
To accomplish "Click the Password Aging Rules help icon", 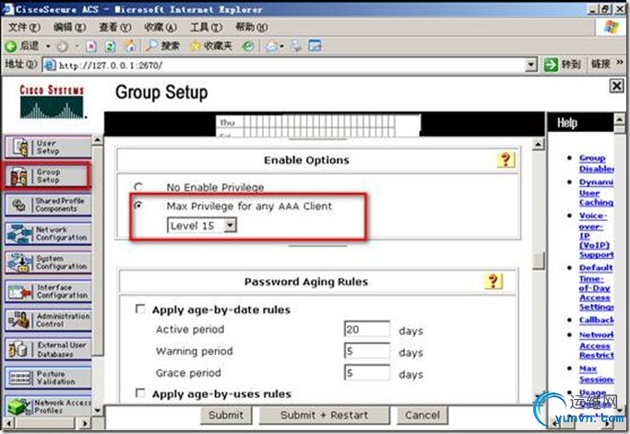I will (x=493, y=281).
